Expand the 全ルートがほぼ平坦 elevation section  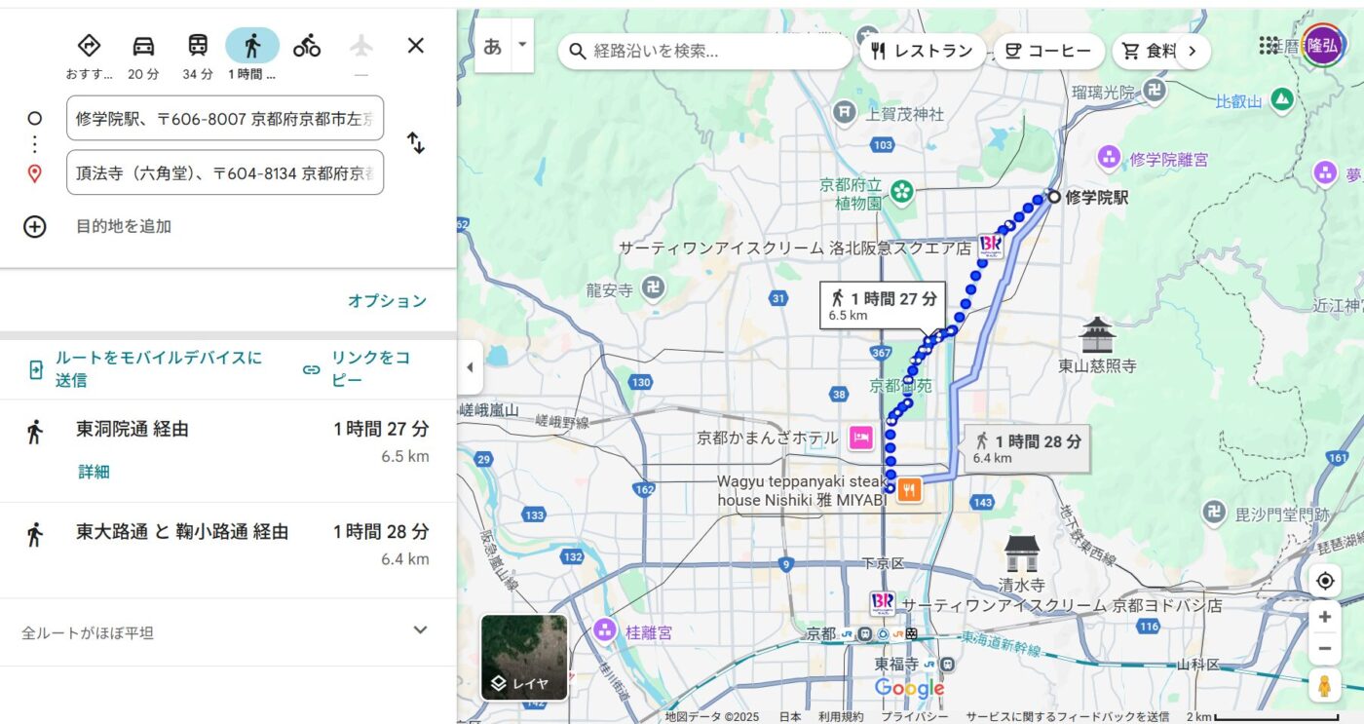pos(420,630)
